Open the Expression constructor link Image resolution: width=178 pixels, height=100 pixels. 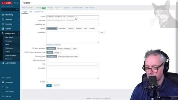click(53, 45)
